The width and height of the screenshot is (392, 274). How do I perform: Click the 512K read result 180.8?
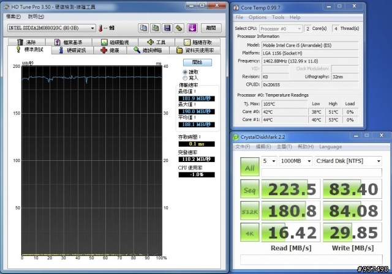click(x=291, y=211)
